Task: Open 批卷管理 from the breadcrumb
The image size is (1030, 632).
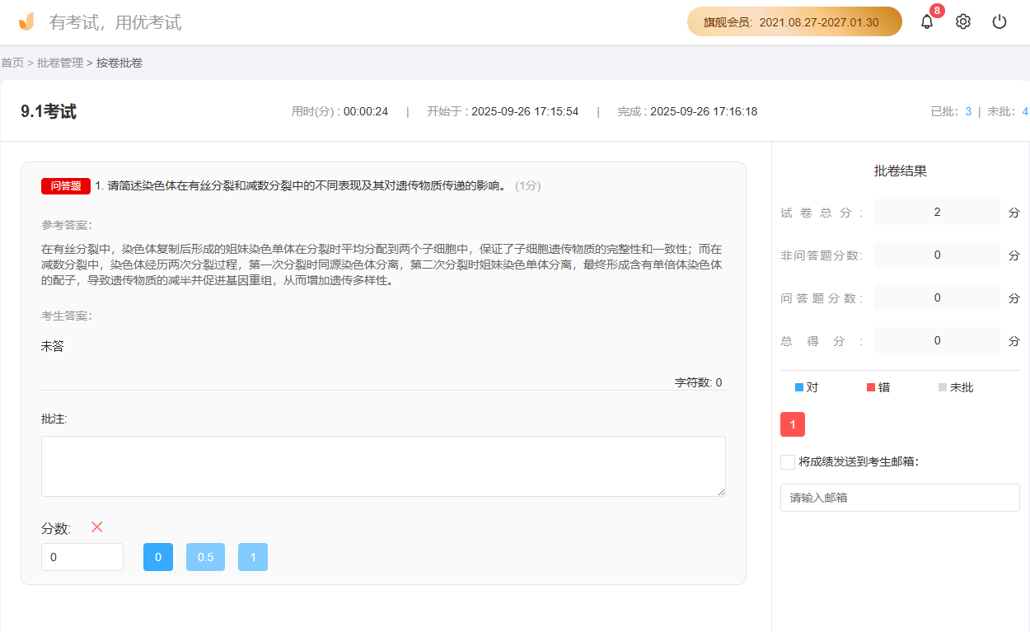Action: 62,62
